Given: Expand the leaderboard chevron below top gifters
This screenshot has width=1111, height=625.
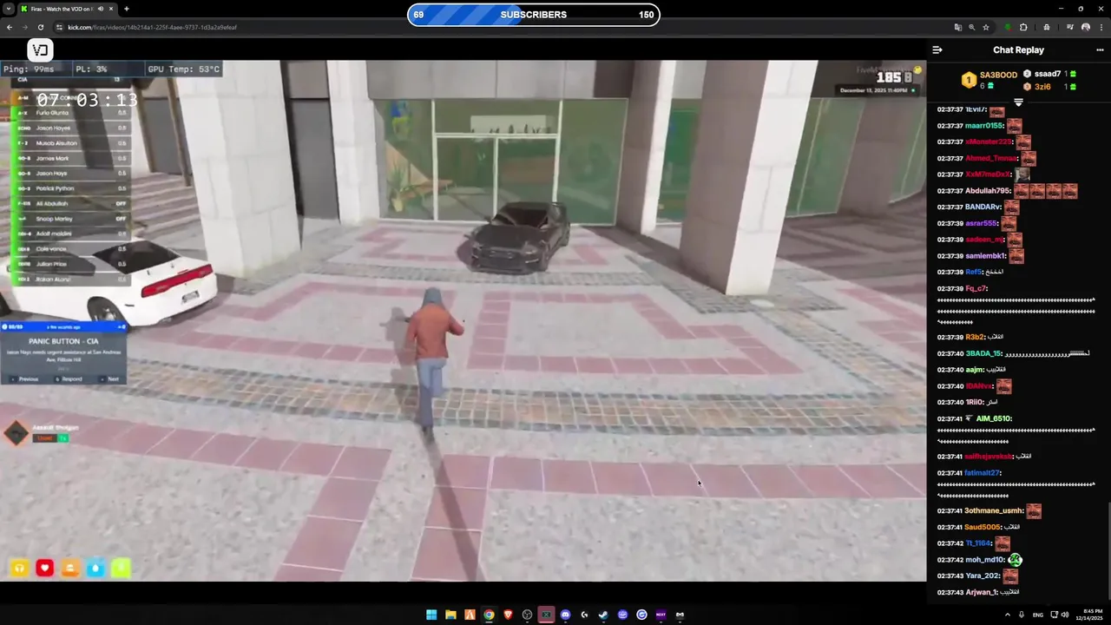Looking at the screenshot, I should click(1018, 102).
